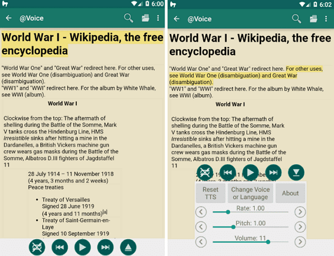Screen dimensions: 334x256
Task: Tap 'Signed 10 September 1919' line
Action: [x=75, y=234]
